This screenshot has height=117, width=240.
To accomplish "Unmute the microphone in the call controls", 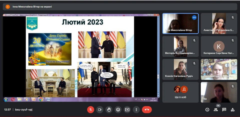I will tap(90, 110).
